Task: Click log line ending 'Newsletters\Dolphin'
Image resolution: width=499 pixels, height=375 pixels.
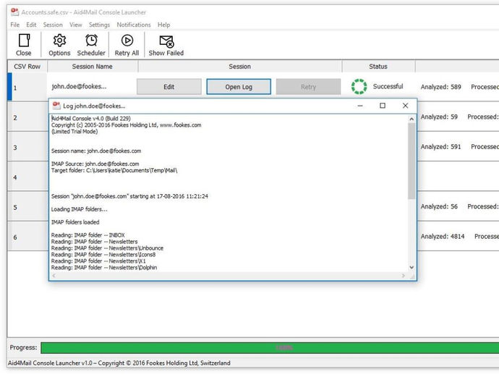Action: pos(104,268)
